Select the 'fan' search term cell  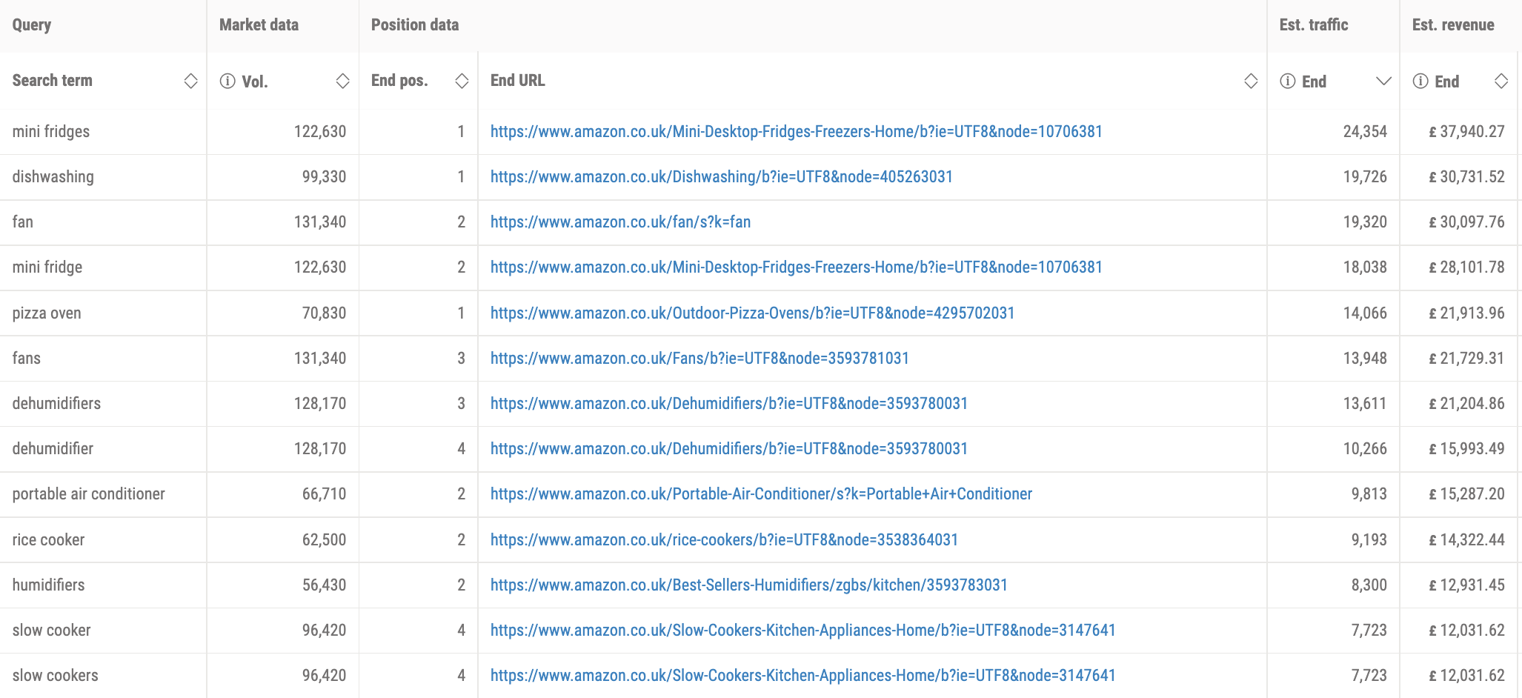click(x=23, y=222)
